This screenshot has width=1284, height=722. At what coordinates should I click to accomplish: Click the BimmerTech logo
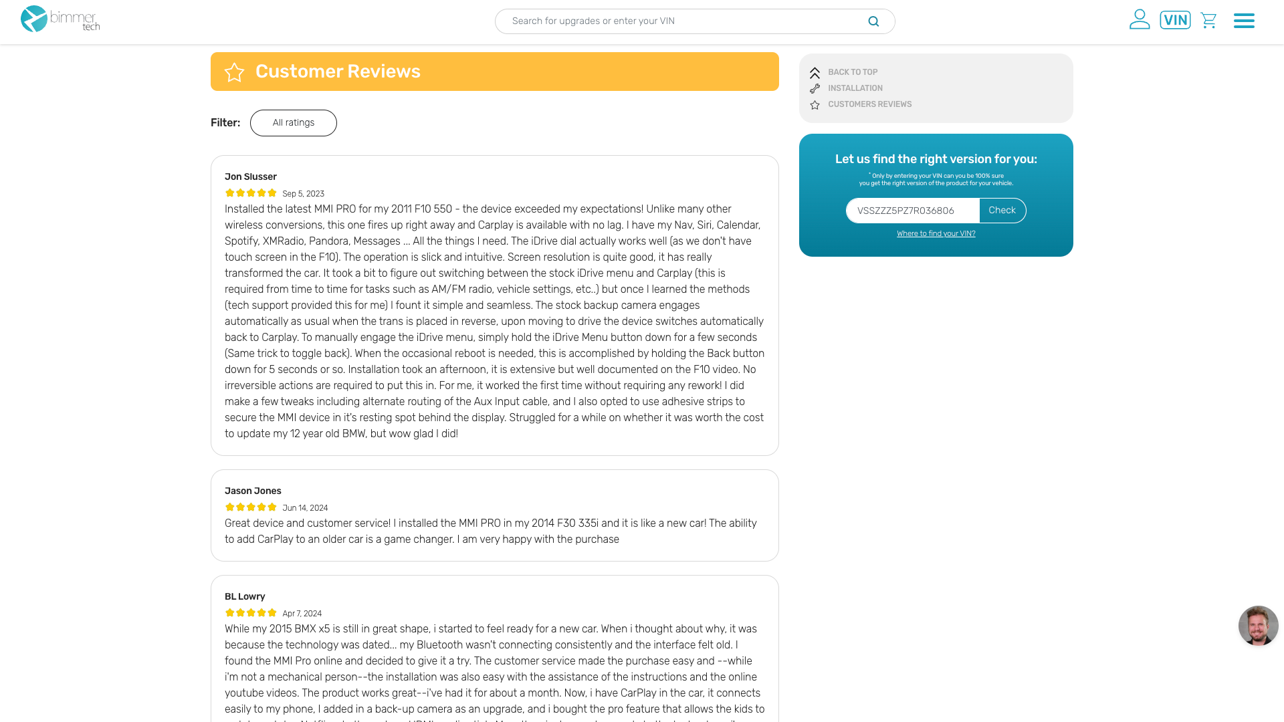click(x=60, y=19)
